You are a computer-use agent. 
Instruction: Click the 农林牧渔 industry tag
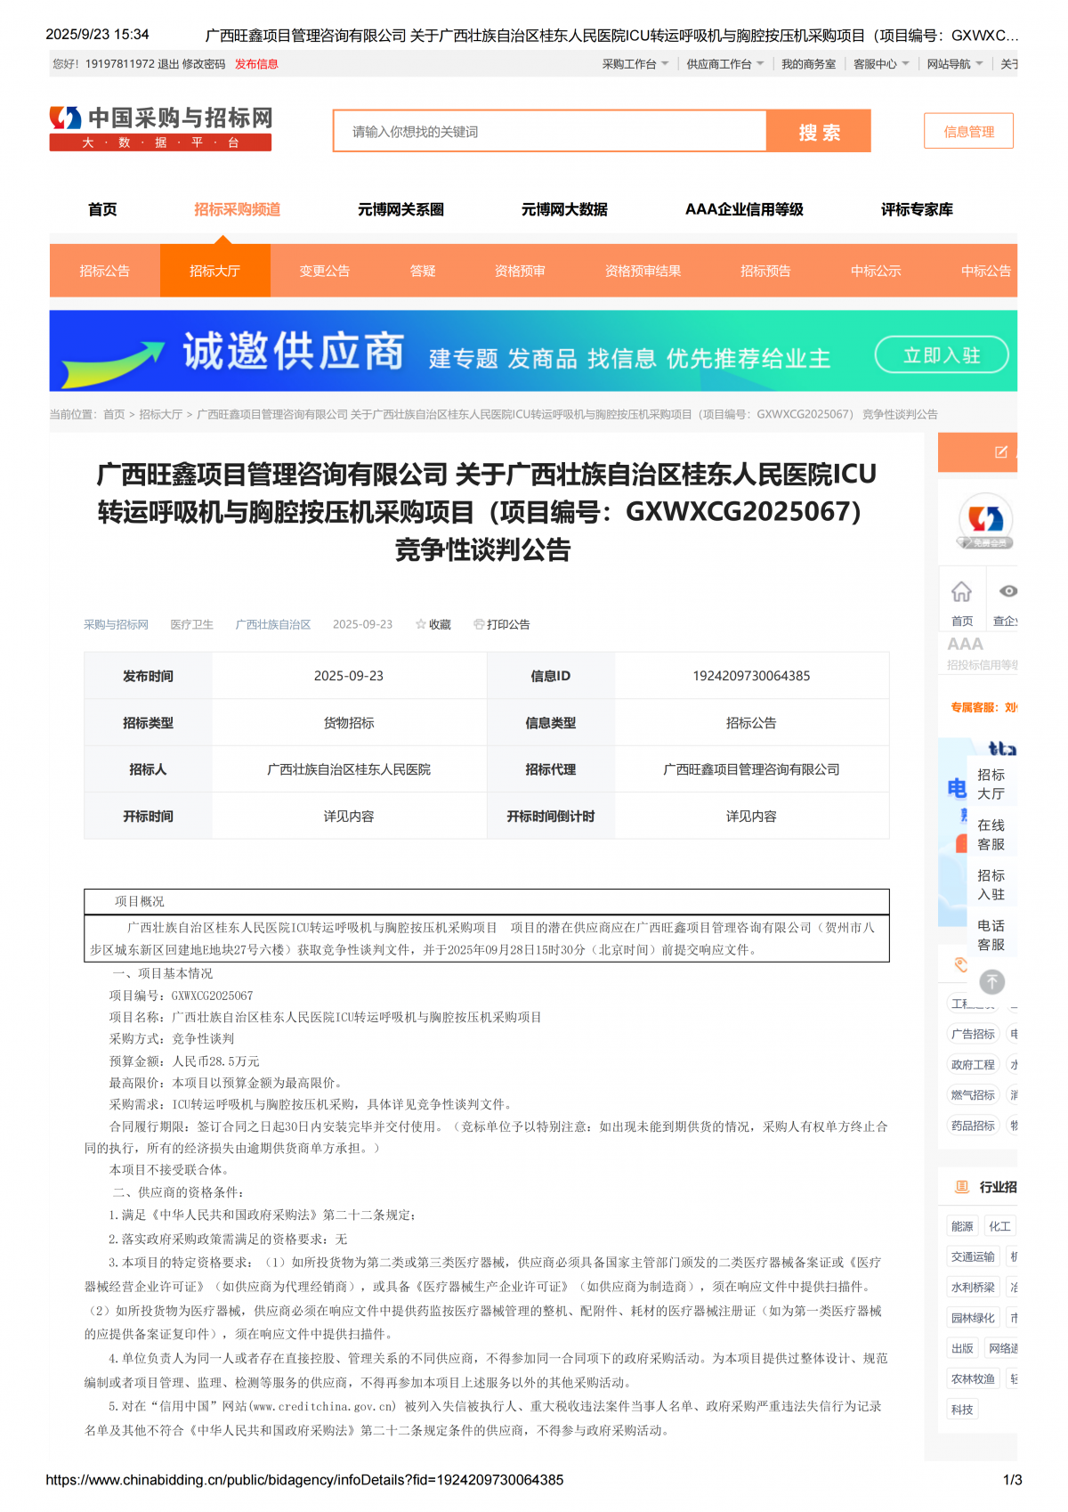click(973, 1378)
